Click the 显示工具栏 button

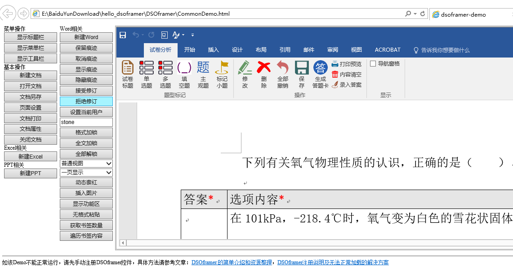point(31,59)
